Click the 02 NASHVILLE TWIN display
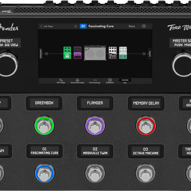 coord(95,151)
